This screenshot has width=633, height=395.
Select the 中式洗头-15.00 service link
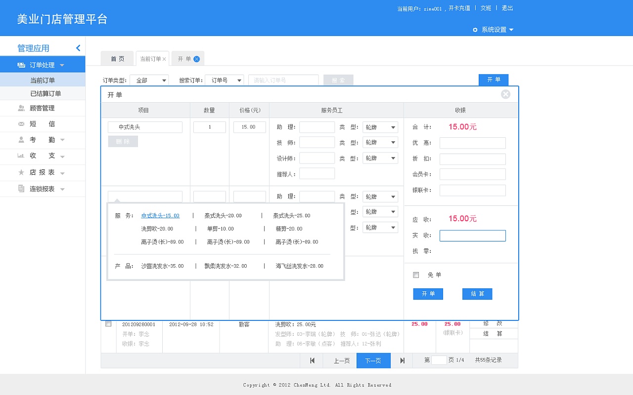click(160, 215)
